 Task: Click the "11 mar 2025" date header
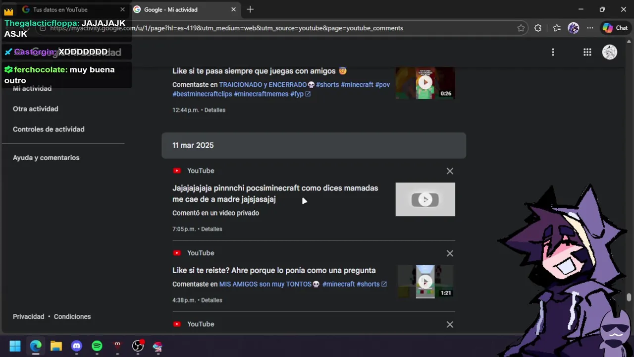coord(314,145)
